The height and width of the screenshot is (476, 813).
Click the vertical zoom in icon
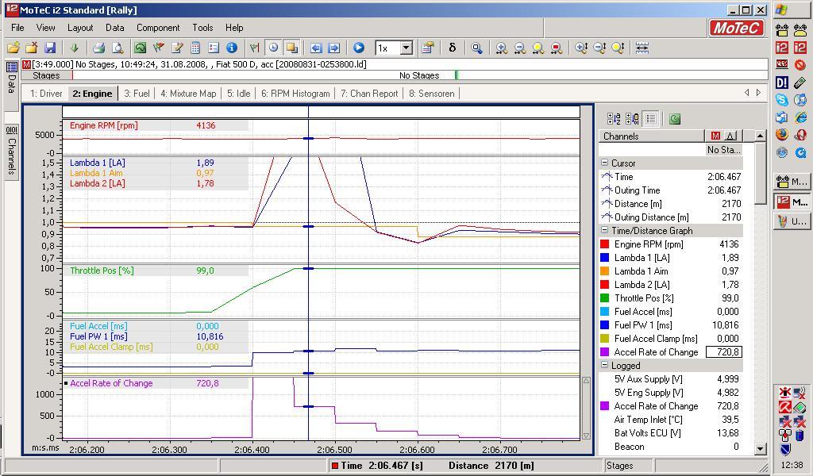[x=581, y=48]
